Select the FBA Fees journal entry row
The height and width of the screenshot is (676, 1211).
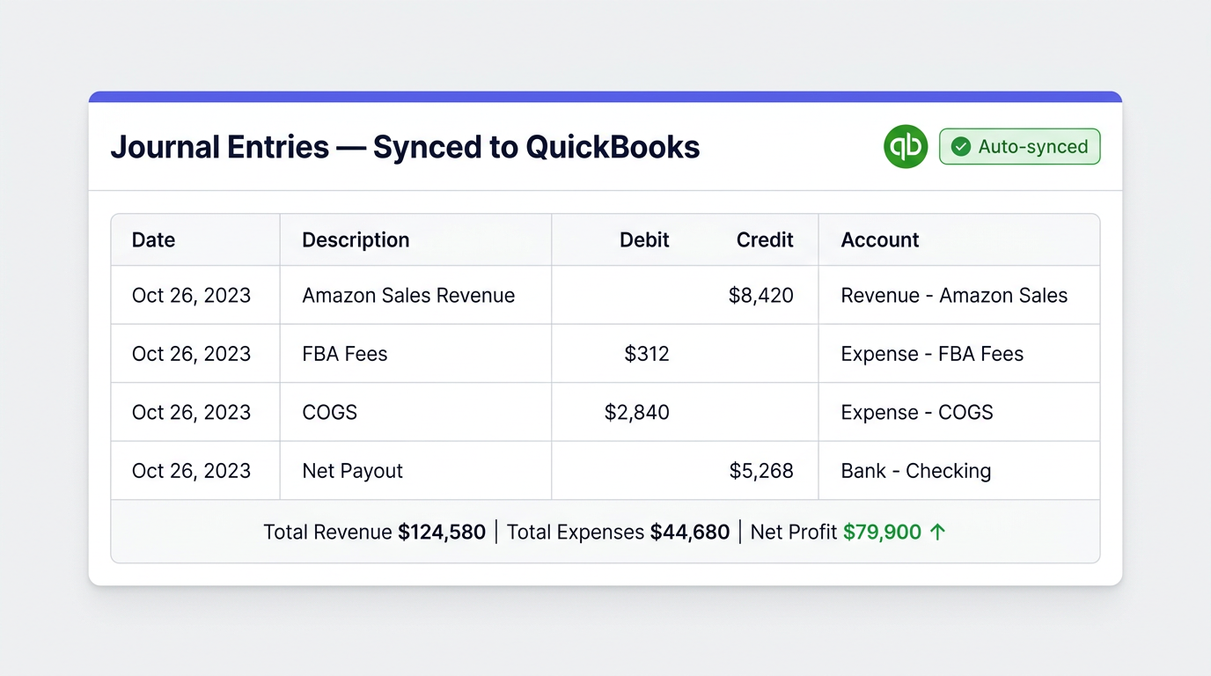click(x=345, y=354)
